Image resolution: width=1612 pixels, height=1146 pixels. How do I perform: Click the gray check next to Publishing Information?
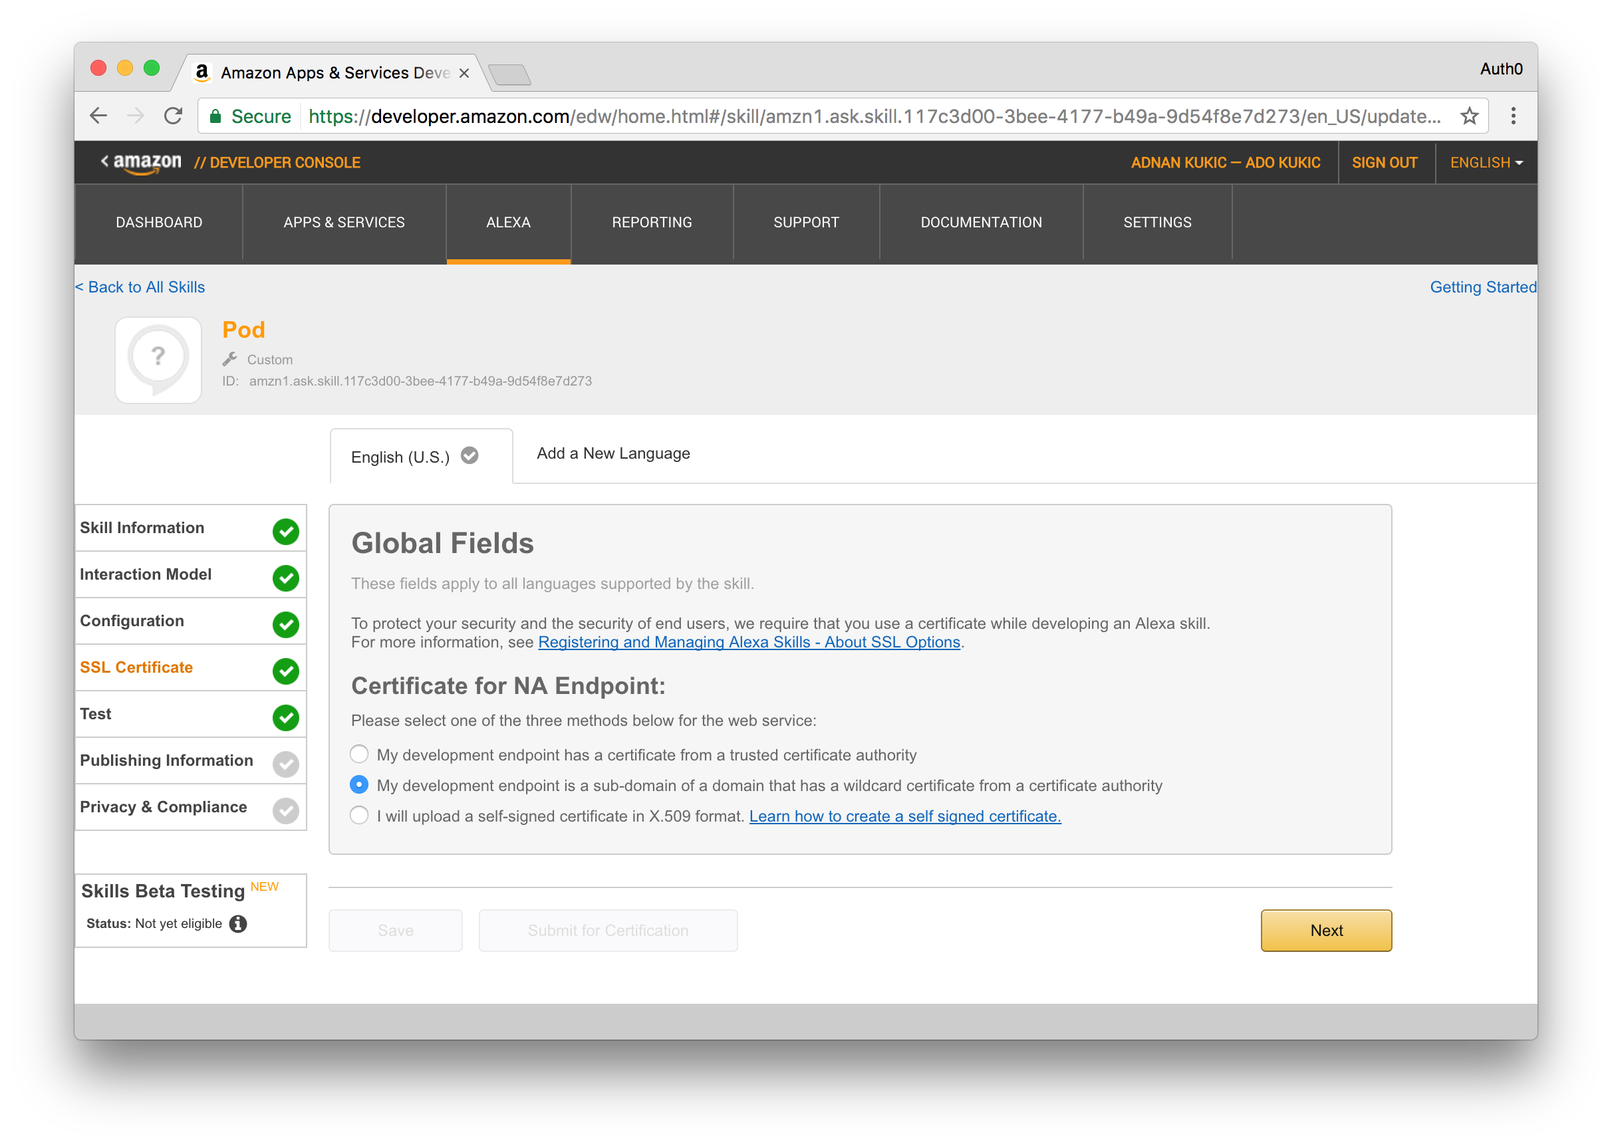(285, 764)
